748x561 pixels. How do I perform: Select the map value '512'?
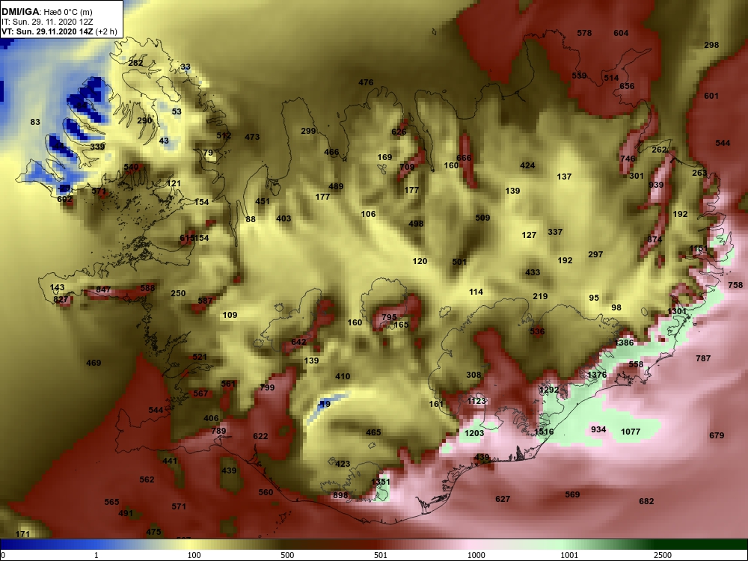point(224,135)
